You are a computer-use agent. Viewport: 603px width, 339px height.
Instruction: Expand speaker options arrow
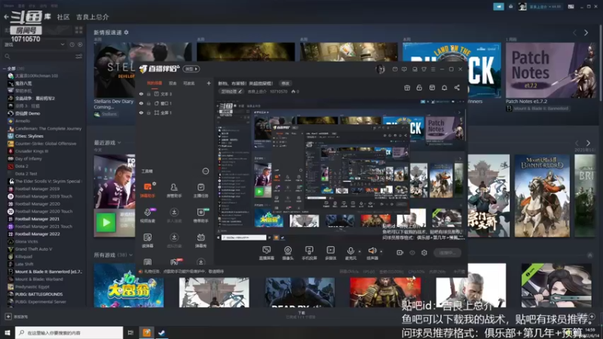pos(381,252)
